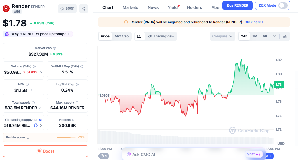Open chart settings sliders icon
This screenshot has width=298, height=160.
(x=285, y=36)
